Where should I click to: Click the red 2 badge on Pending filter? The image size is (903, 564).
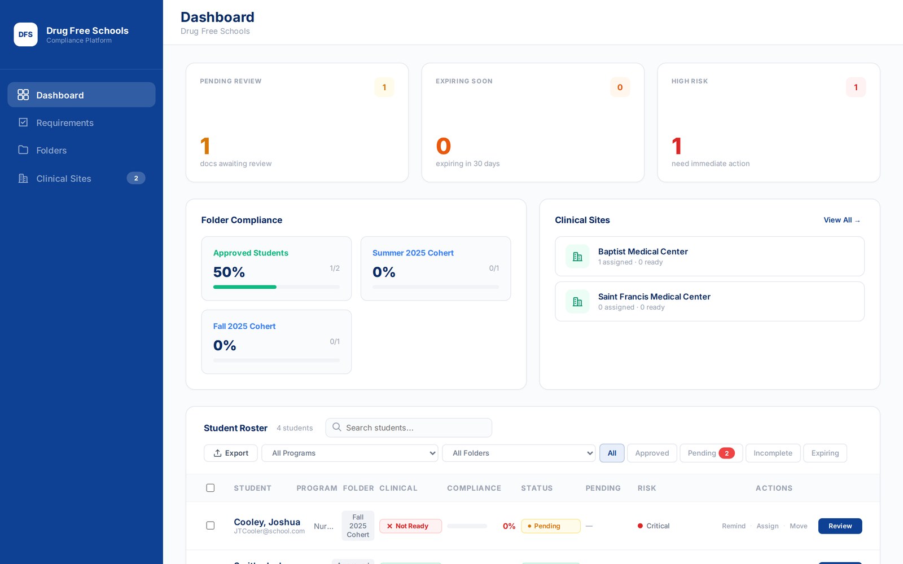pyautogui.click(x=726, y=453)
